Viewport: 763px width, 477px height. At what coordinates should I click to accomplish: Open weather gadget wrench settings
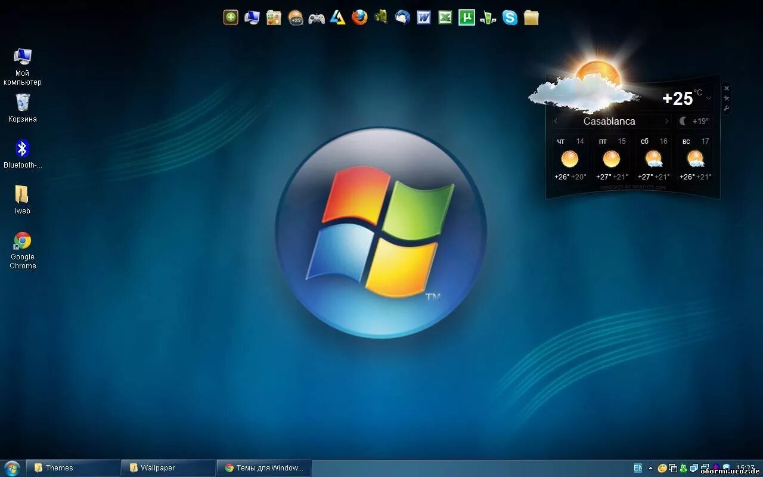coord(726,108)
